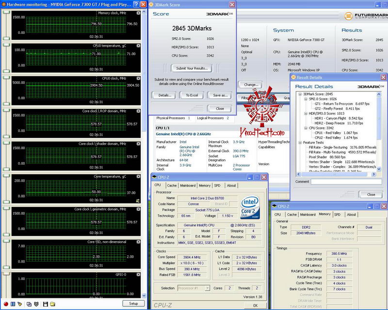Collapse the HDR/SM3.0 Score tree node
388x310 pixels.
click(306, 113)
